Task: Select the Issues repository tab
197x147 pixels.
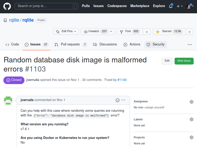Action: [x=36, y=44]
